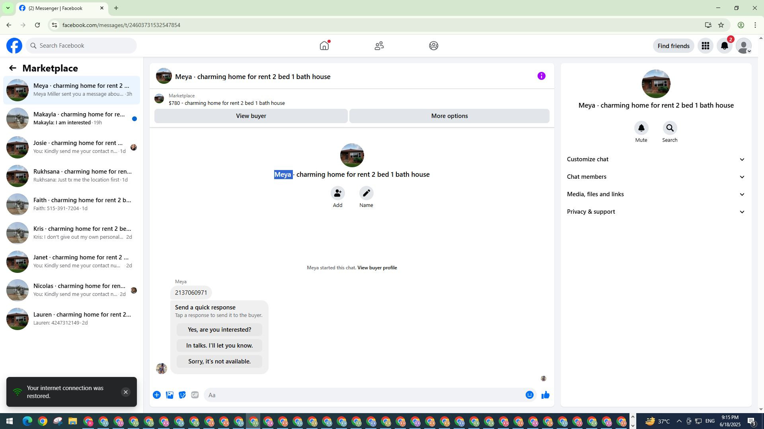Mute the conversation with bell icon
Image resolution: width=764 pixels, height=429 pixels.
(641, 128)
